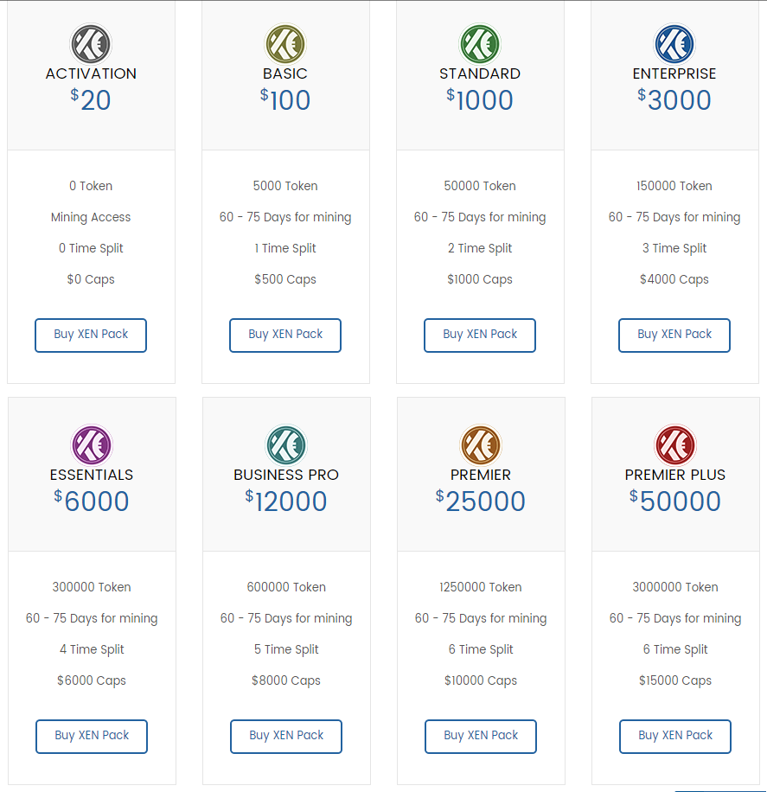The width and height of the screenshot is (767, 792).
Task: Purchase the Standard $1000 XEN Pack
Action: [480, 335]
